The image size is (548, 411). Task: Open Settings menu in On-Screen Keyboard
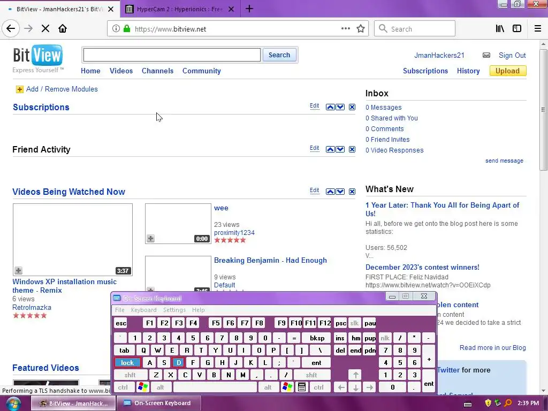coord(174,310)
